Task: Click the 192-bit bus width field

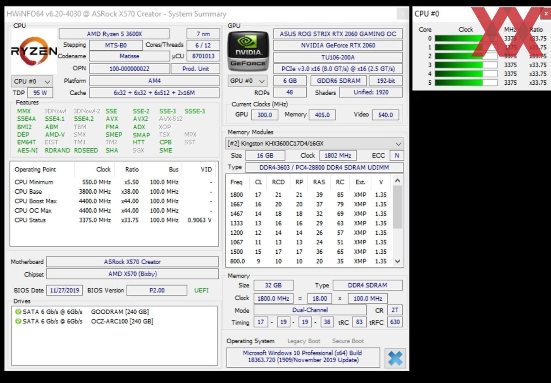Action: coord(386,81)
